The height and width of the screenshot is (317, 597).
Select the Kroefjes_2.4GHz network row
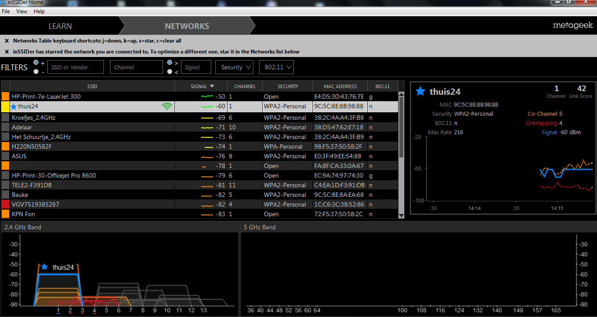(200, 118)
